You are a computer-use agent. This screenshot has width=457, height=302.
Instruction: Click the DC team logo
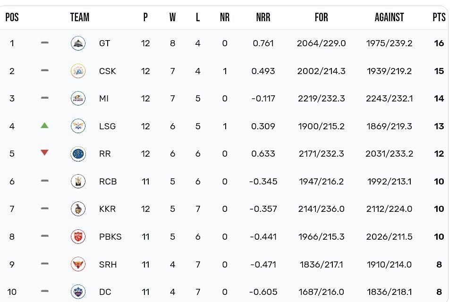78,292
